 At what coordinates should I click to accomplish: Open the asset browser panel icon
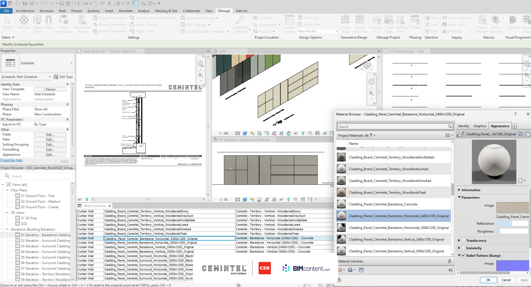pyautogui.click(x=361, y=270)
